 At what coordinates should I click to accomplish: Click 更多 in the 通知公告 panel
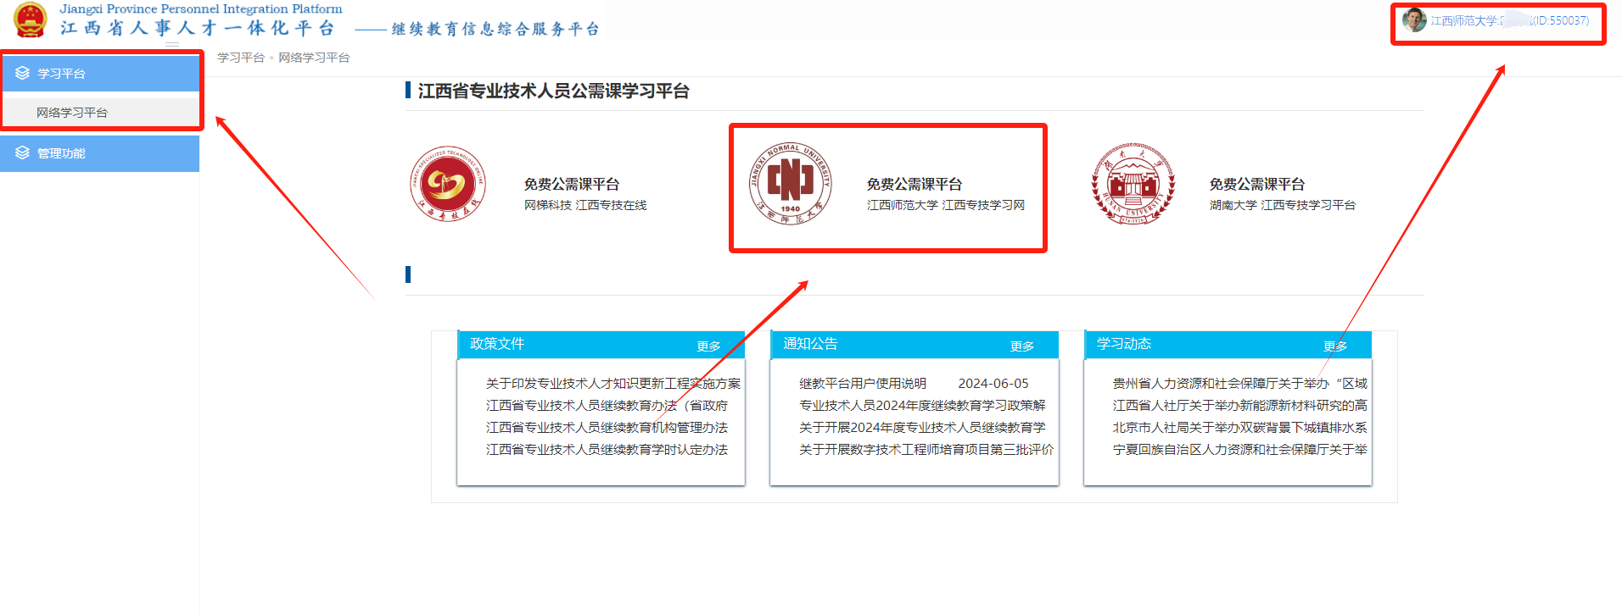pyautogui.click(x=1022, y=346)
